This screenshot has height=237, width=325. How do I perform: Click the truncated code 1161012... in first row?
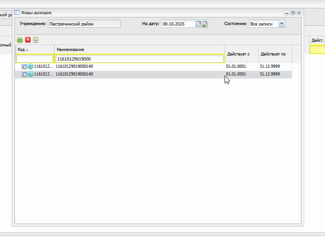click(43, 66)
